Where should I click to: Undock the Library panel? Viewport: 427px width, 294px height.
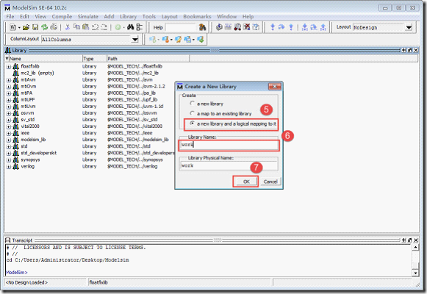point(410,51)
